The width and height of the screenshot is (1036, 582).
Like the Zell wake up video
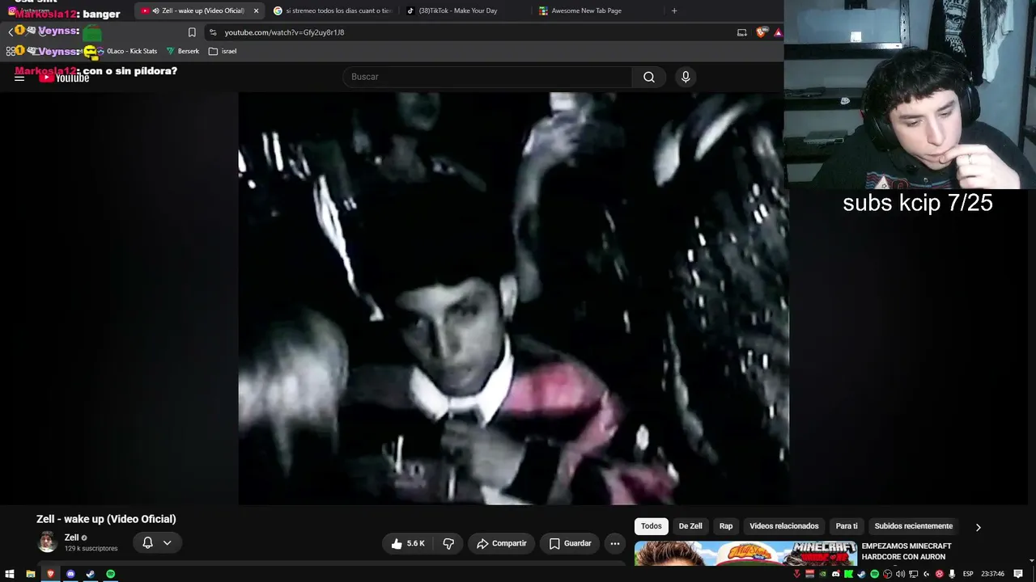(x=407, y=543)
